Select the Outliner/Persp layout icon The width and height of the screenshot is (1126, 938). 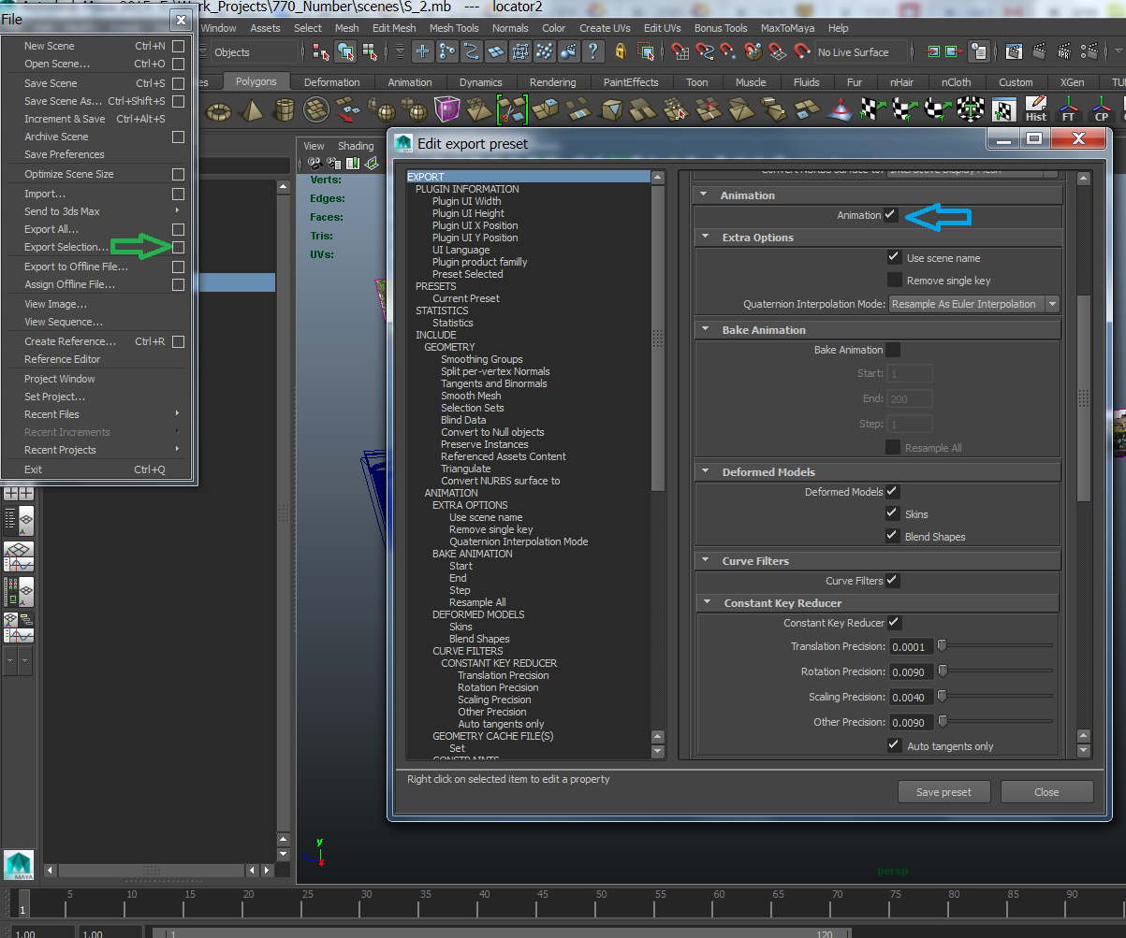19,521
